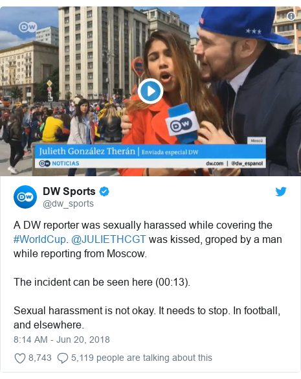Open the #WorldCup hashtag link

click(x=39, y=239)
